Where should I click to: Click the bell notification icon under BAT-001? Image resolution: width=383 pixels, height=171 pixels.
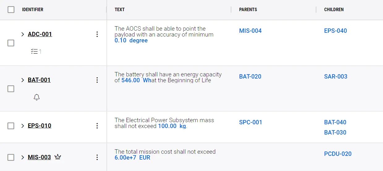(36, 97)
